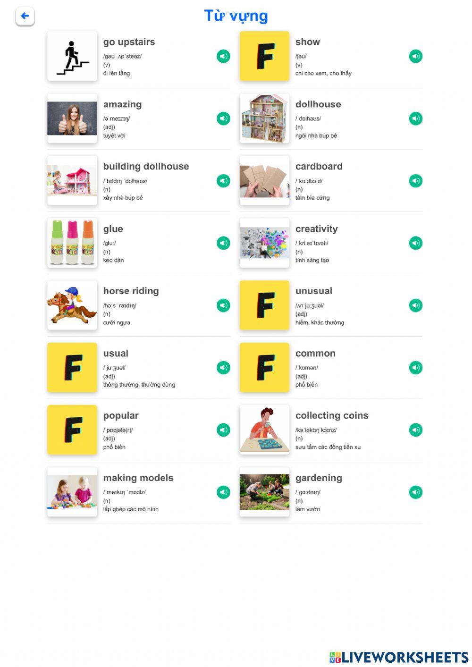Listen to 'unusual' pronunciation
Viewport: 472px width, 667px height.
(415, 305)
